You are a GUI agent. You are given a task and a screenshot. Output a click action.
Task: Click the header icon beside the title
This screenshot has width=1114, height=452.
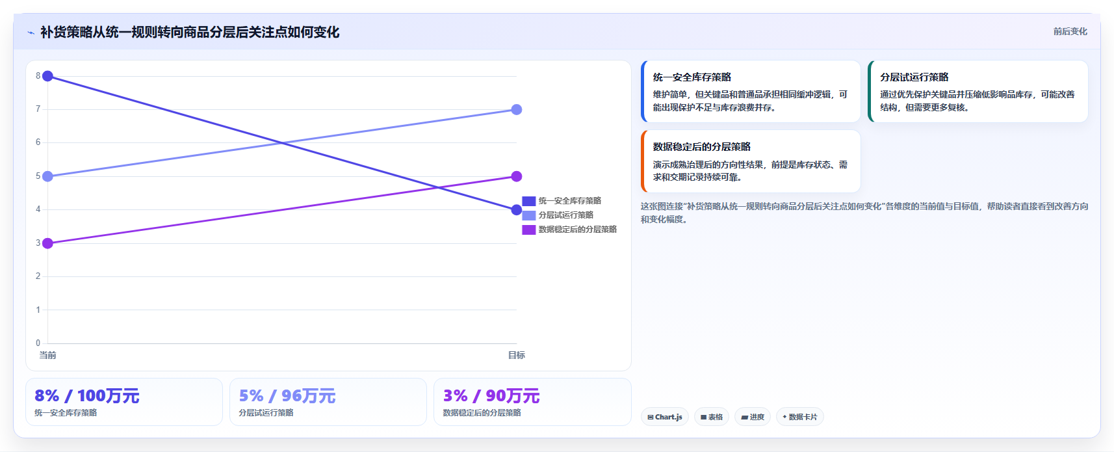coord(31,33)
